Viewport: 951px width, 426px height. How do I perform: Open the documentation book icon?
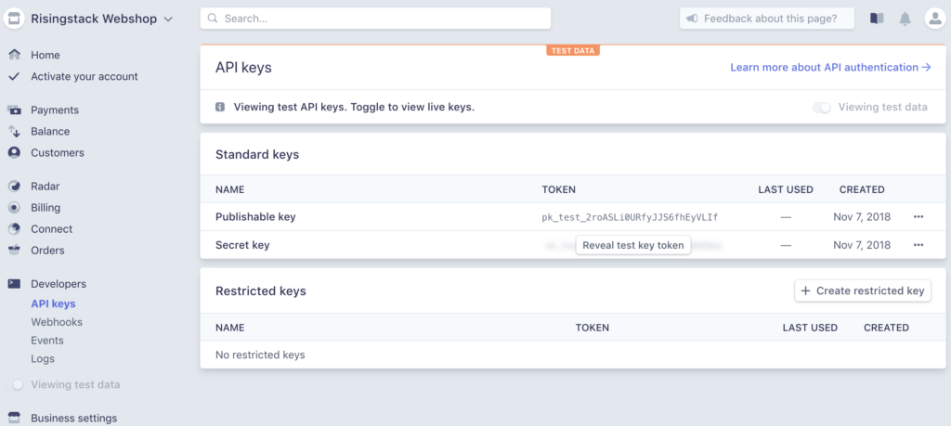click(877, 19)
